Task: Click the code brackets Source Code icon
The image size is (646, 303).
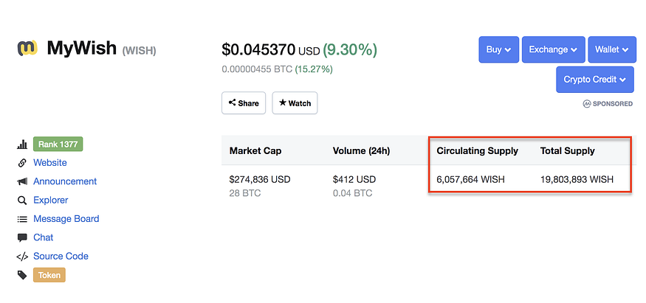Action: 22,257
